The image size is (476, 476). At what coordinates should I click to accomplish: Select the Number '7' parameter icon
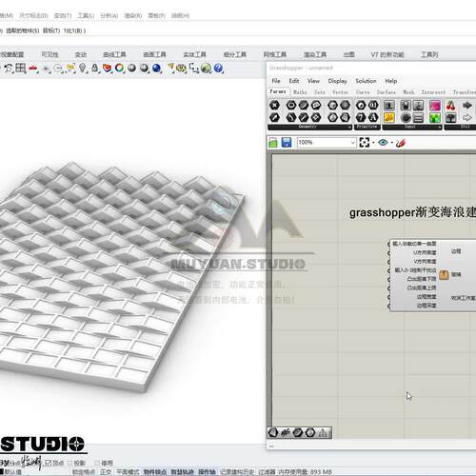[361, 117]
